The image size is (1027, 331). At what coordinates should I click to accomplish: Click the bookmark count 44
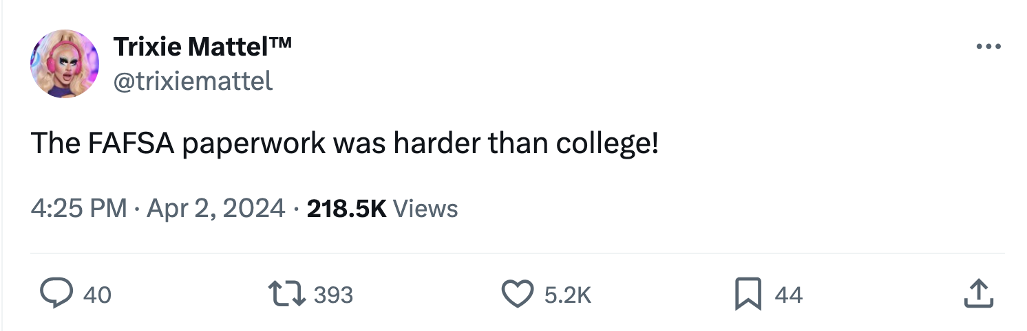(x=788, y=295)
